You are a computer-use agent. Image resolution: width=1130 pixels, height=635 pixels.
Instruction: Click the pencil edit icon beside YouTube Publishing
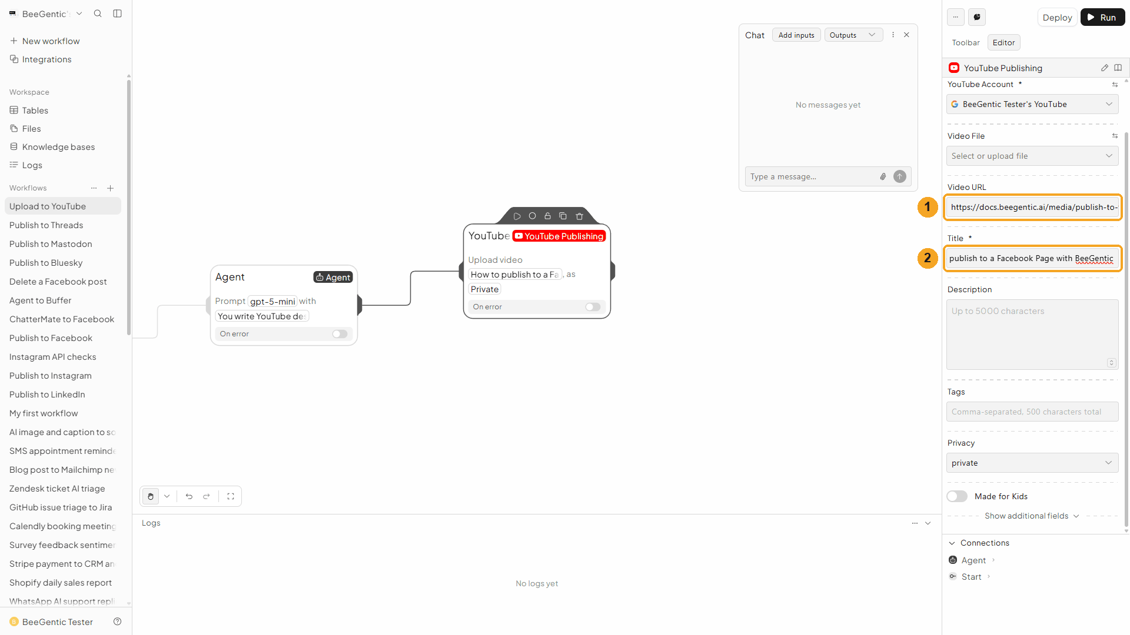(x=1105, y=68)
